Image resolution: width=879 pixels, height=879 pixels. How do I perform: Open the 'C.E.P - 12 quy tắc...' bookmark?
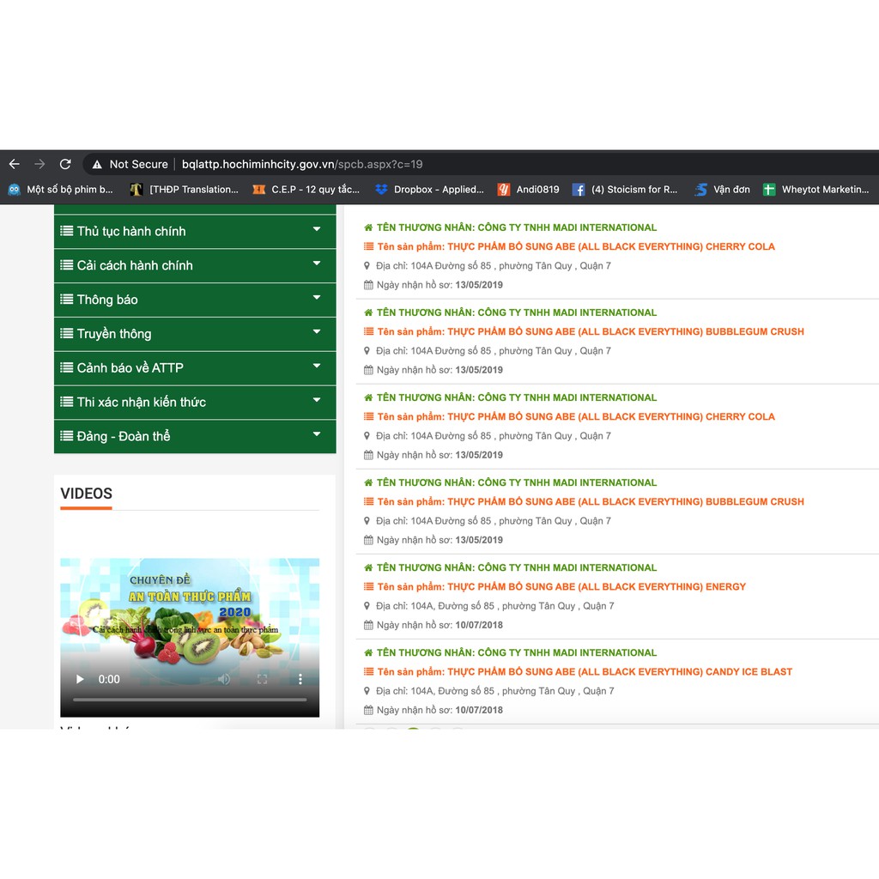[306, 190]
